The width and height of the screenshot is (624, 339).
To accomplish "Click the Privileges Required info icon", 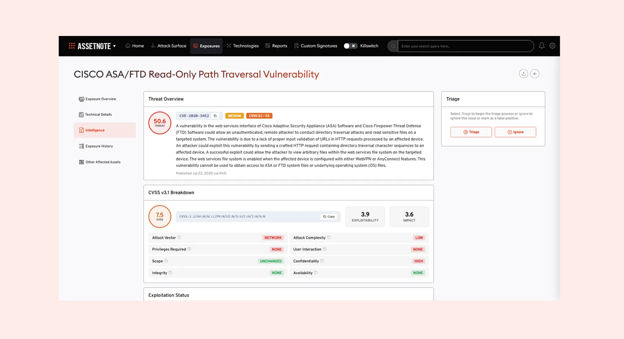I will [x=189, y=249].
